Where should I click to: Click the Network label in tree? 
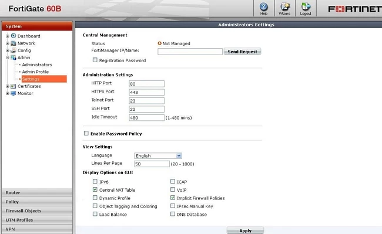click(x=26, y=43)
